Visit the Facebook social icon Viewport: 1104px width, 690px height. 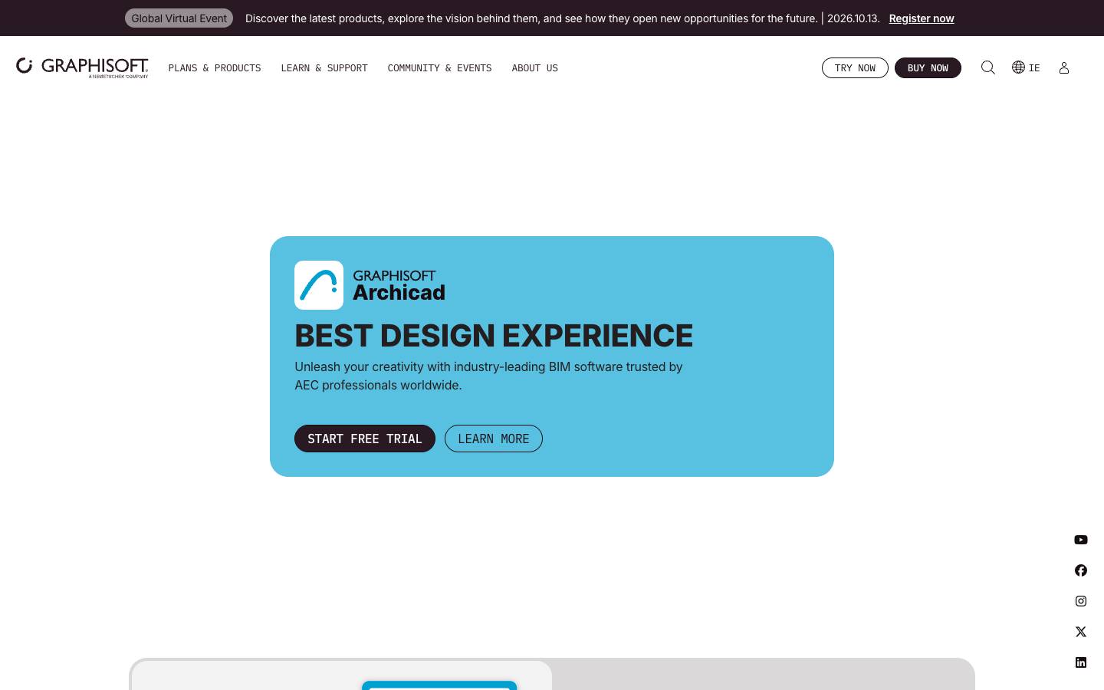(x=1081, y=570)
